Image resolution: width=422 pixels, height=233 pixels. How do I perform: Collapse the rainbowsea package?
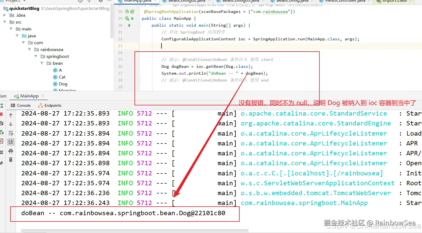click(29, 49)
